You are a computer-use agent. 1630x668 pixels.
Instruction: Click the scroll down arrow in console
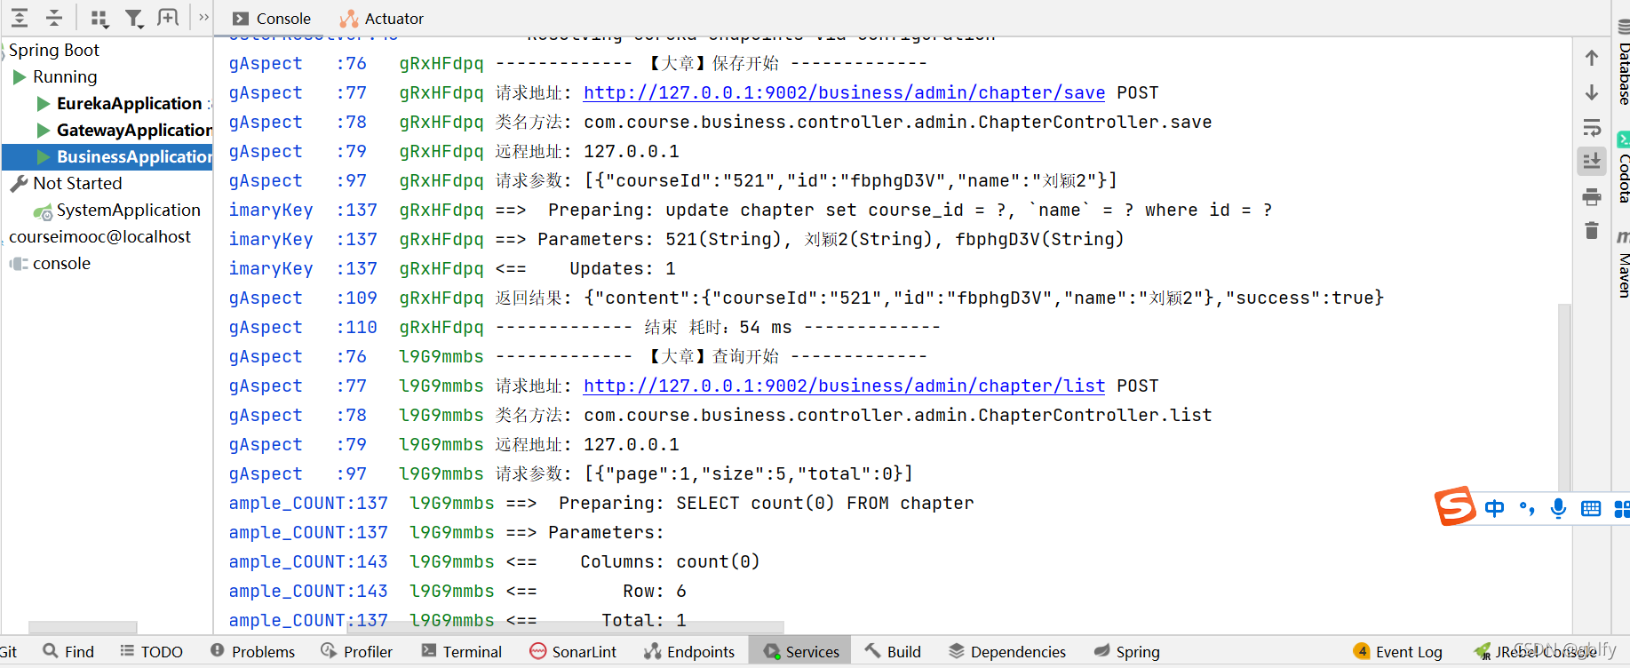coord(1592,92)
